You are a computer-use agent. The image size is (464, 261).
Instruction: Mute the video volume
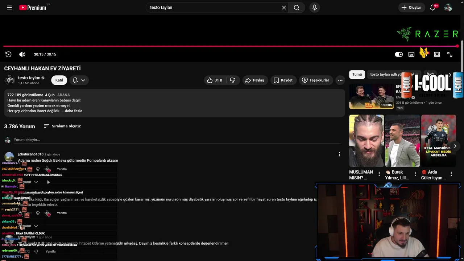click(22, 54)
